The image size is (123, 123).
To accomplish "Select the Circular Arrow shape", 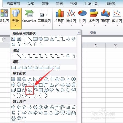I will pos(24,118).
